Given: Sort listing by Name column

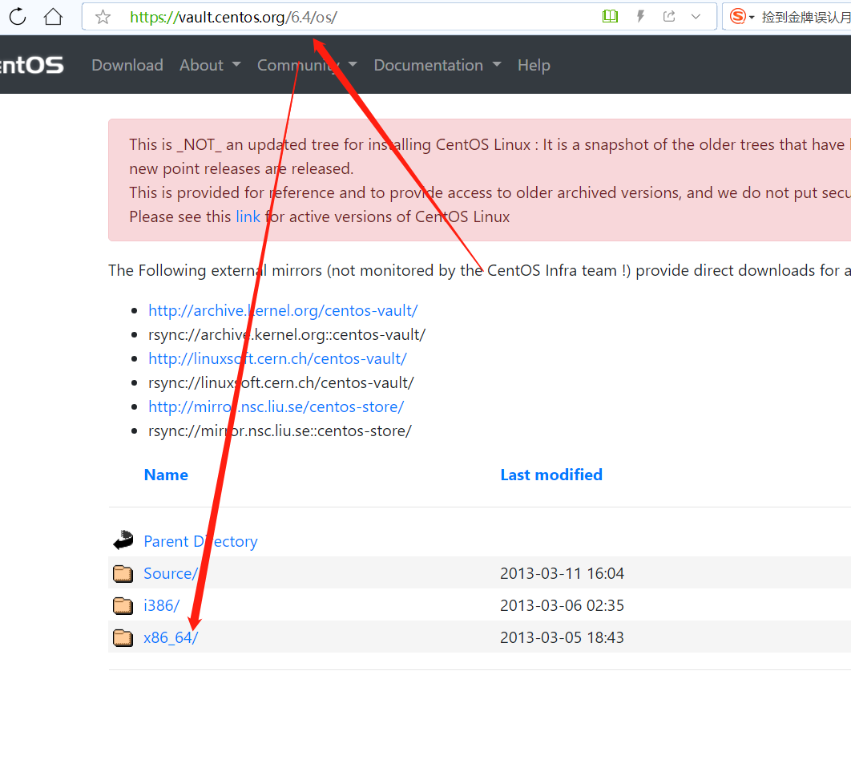Looking at the screenshot, I should 166,475.
